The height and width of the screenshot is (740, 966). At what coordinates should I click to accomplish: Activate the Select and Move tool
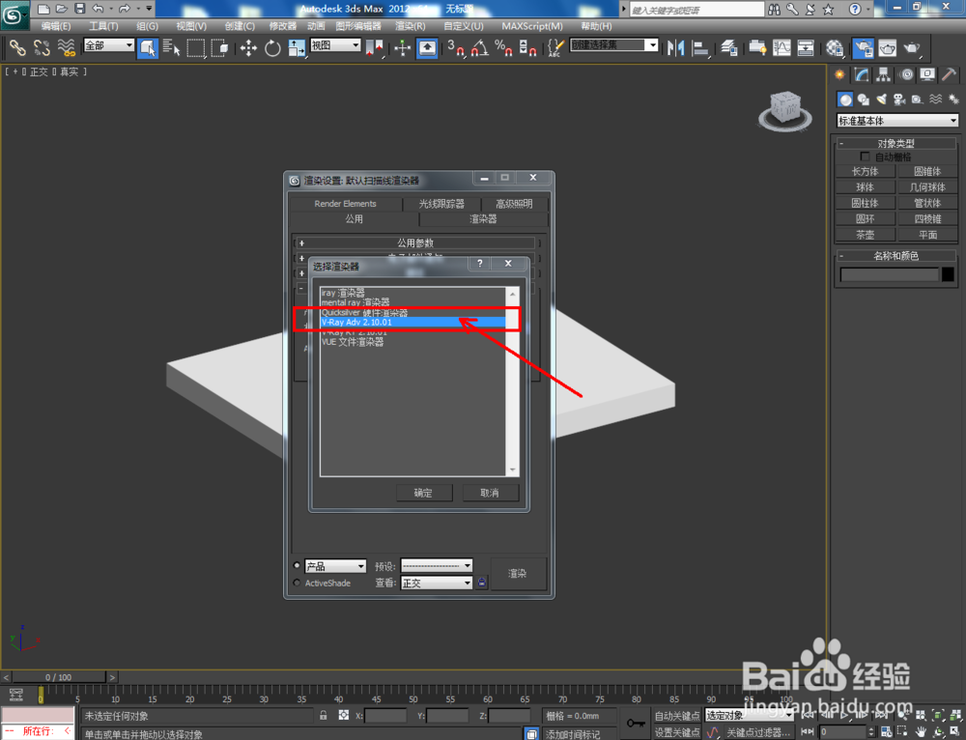pyautogui.click(x=248, y=47)
